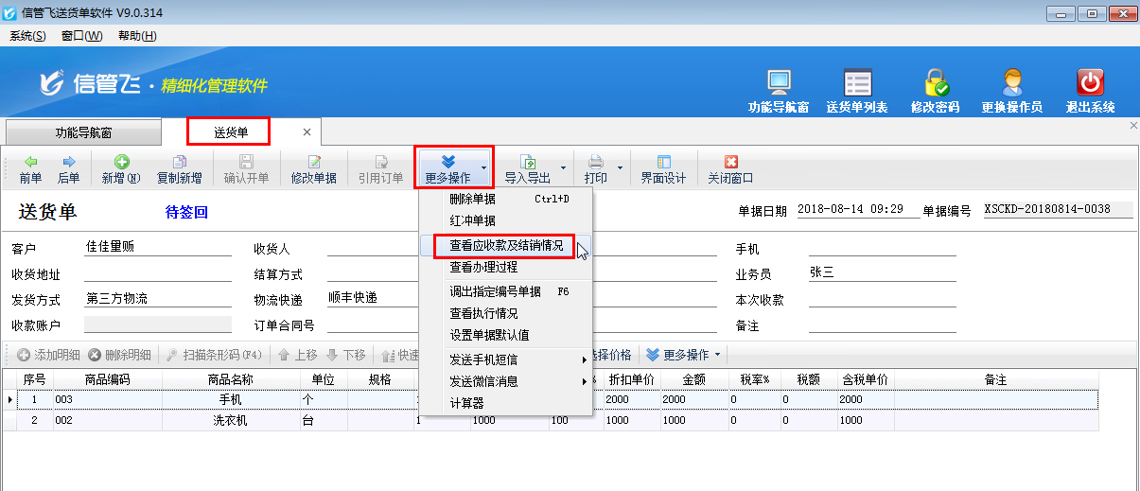Choose 红冲单据 from the dropdown menu
Screen dimensions: 1140x491
(472, 220)
